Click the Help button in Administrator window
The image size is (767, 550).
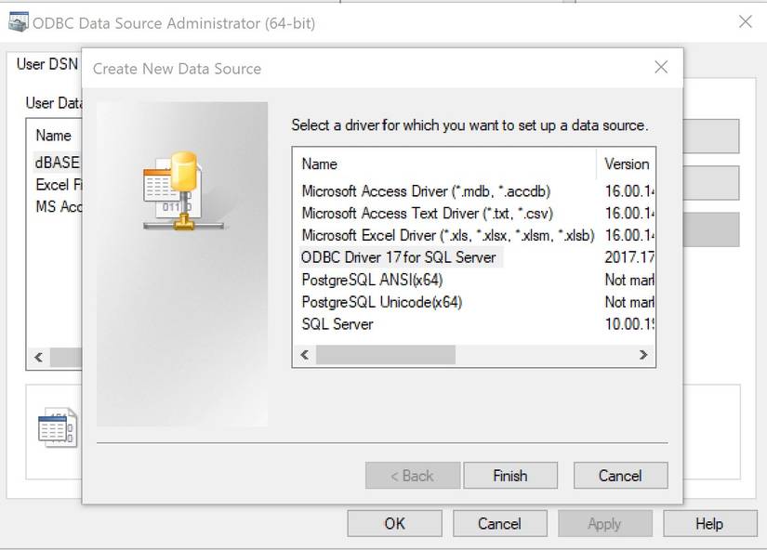(708, 524)
